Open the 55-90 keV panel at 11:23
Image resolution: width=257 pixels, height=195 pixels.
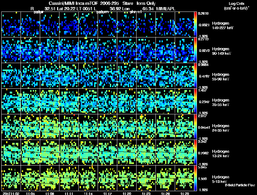pos(146,76)
